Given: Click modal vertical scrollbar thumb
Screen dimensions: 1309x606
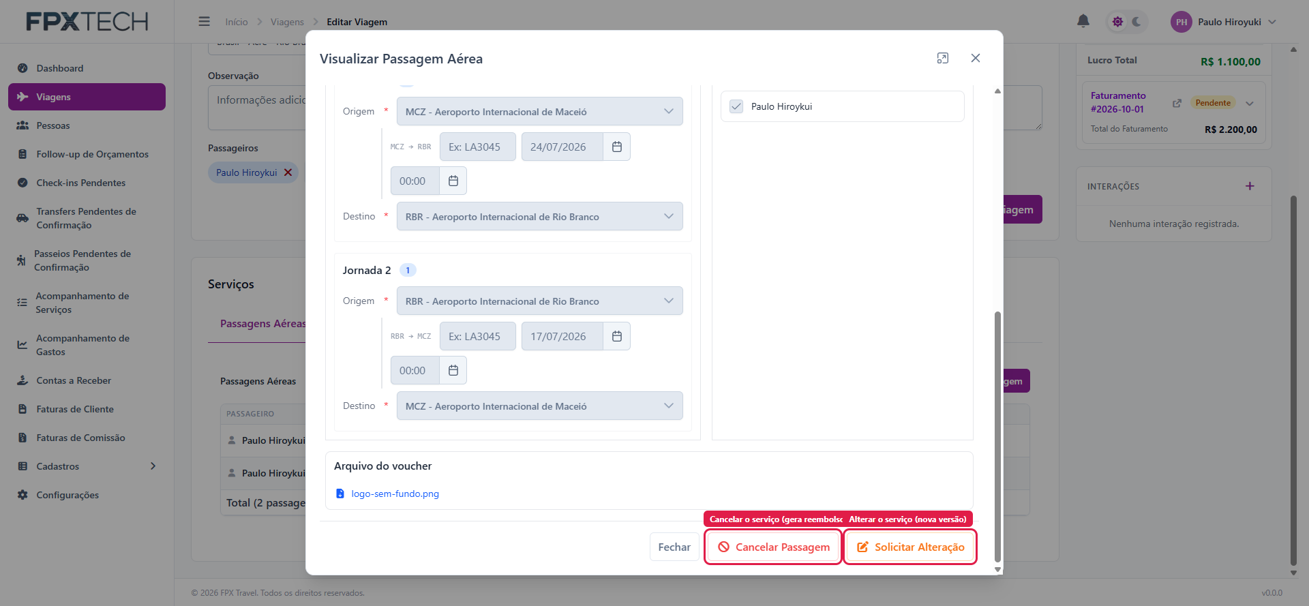Looking at the screenshot, I should 997,436.
